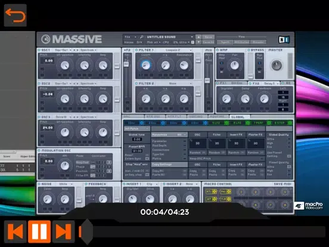The image size is (329, 247).
Task: Pause the video playback
Action: tap(39, 231)
